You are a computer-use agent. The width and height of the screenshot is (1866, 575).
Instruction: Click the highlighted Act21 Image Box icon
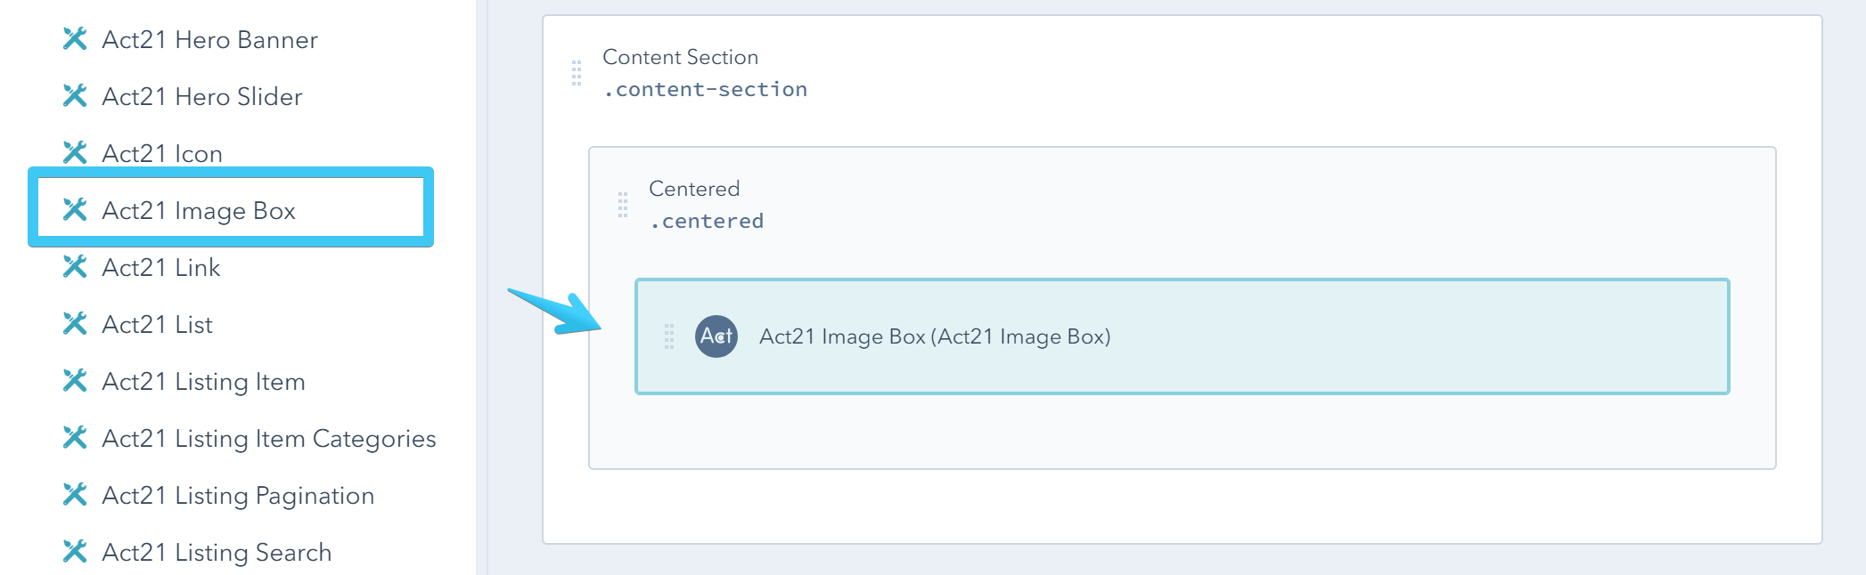point(75,210)
